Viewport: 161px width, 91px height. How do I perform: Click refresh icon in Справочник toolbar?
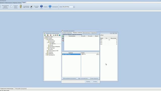pos(58,35)
